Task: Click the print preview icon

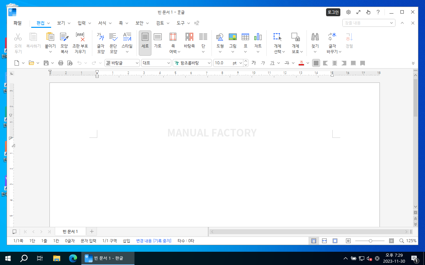Action: pyautogui.click(x=70, y=63)
